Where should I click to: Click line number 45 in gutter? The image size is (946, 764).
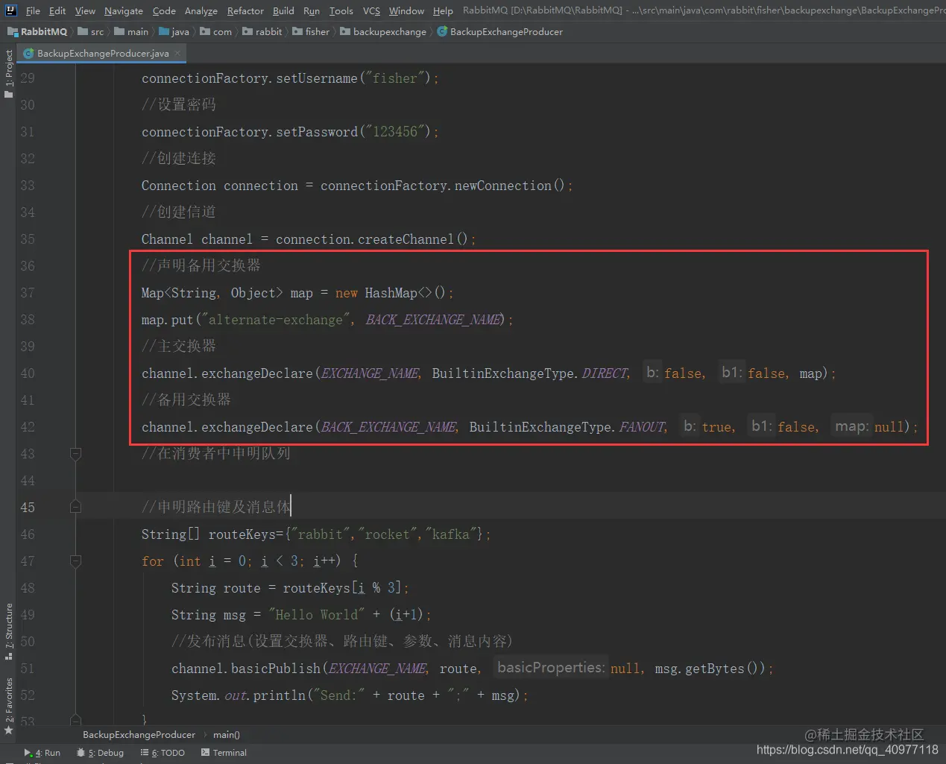click(x=28, y=508)
